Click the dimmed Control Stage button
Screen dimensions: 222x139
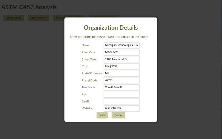[13, 18]
